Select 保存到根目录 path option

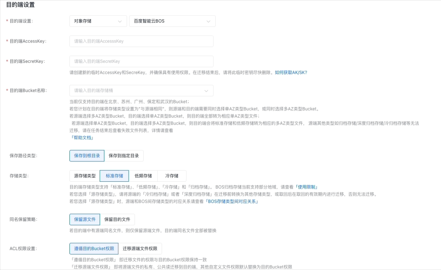(87, 156)
